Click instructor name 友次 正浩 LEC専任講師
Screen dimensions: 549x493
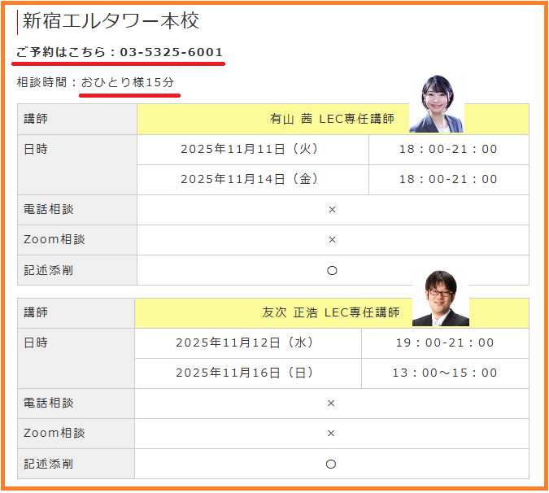tap(330, 312)
